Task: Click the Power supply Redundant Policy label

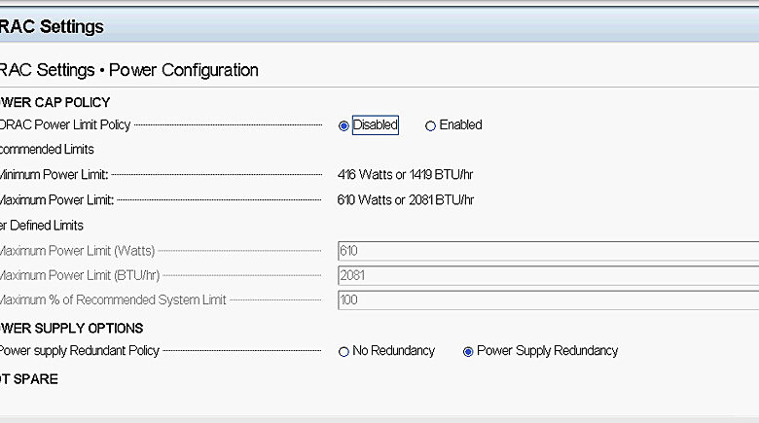Action: coord(80,350)
